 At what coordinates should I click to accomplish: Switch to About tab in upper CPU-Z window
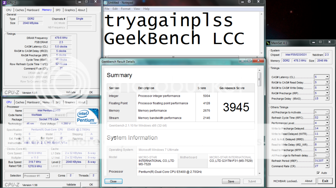point(81,10)
